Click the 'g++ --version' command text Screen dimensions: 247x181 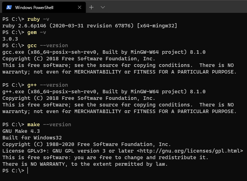(x=48, y=85)
